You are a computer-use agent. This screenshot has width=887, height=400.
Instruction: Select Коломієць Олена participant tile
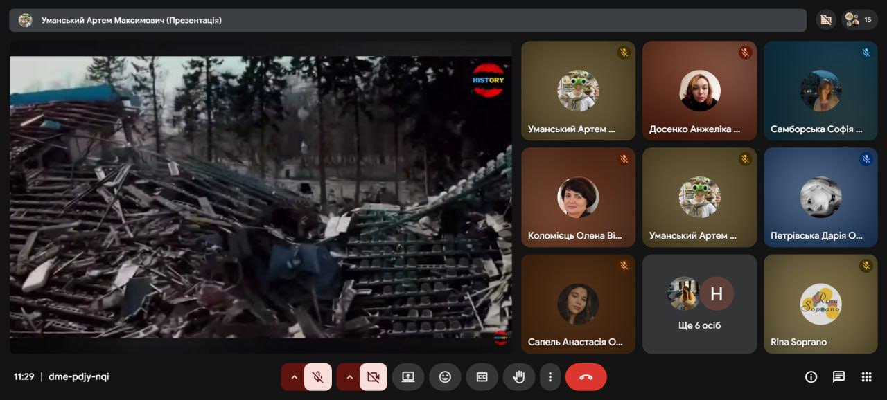pos(578,197)
